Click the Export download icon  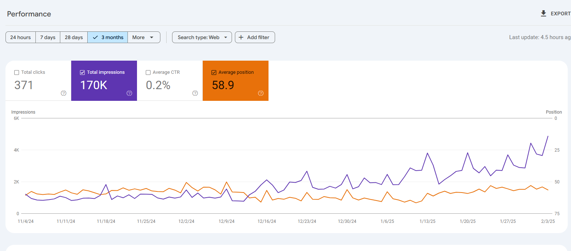coord(543,14)
